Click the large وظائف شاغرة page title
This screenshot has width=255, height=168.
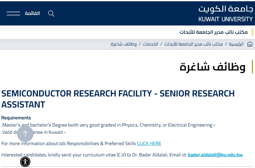212,67
